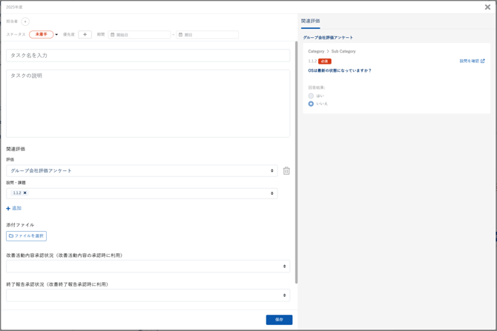497x331 pixels.
Task: Open the 未着手 status dropdown
Action: 42,35
